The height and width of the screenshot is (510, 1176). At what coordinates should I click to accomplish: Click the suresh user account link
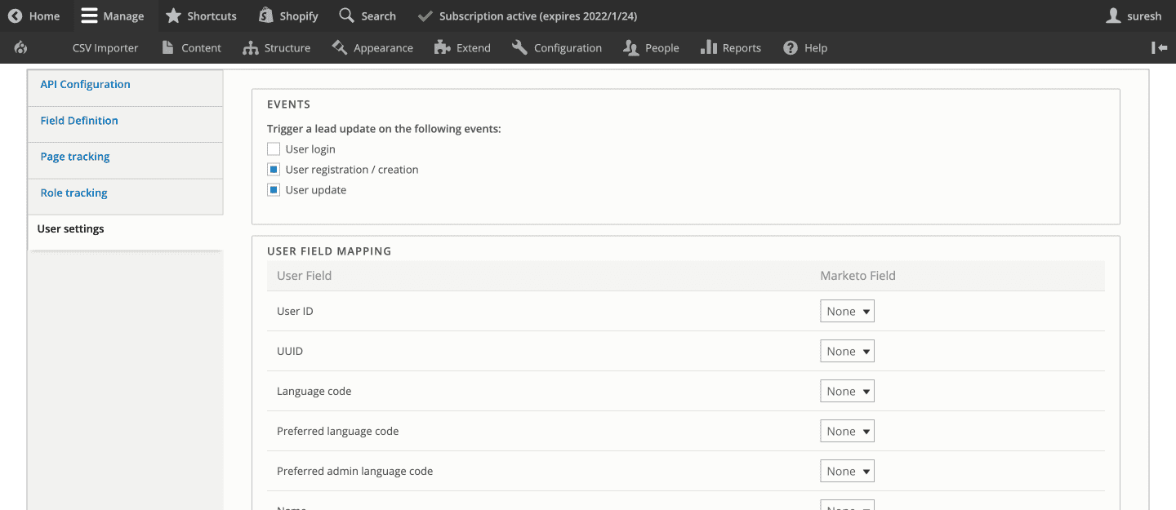point(1134,16)
